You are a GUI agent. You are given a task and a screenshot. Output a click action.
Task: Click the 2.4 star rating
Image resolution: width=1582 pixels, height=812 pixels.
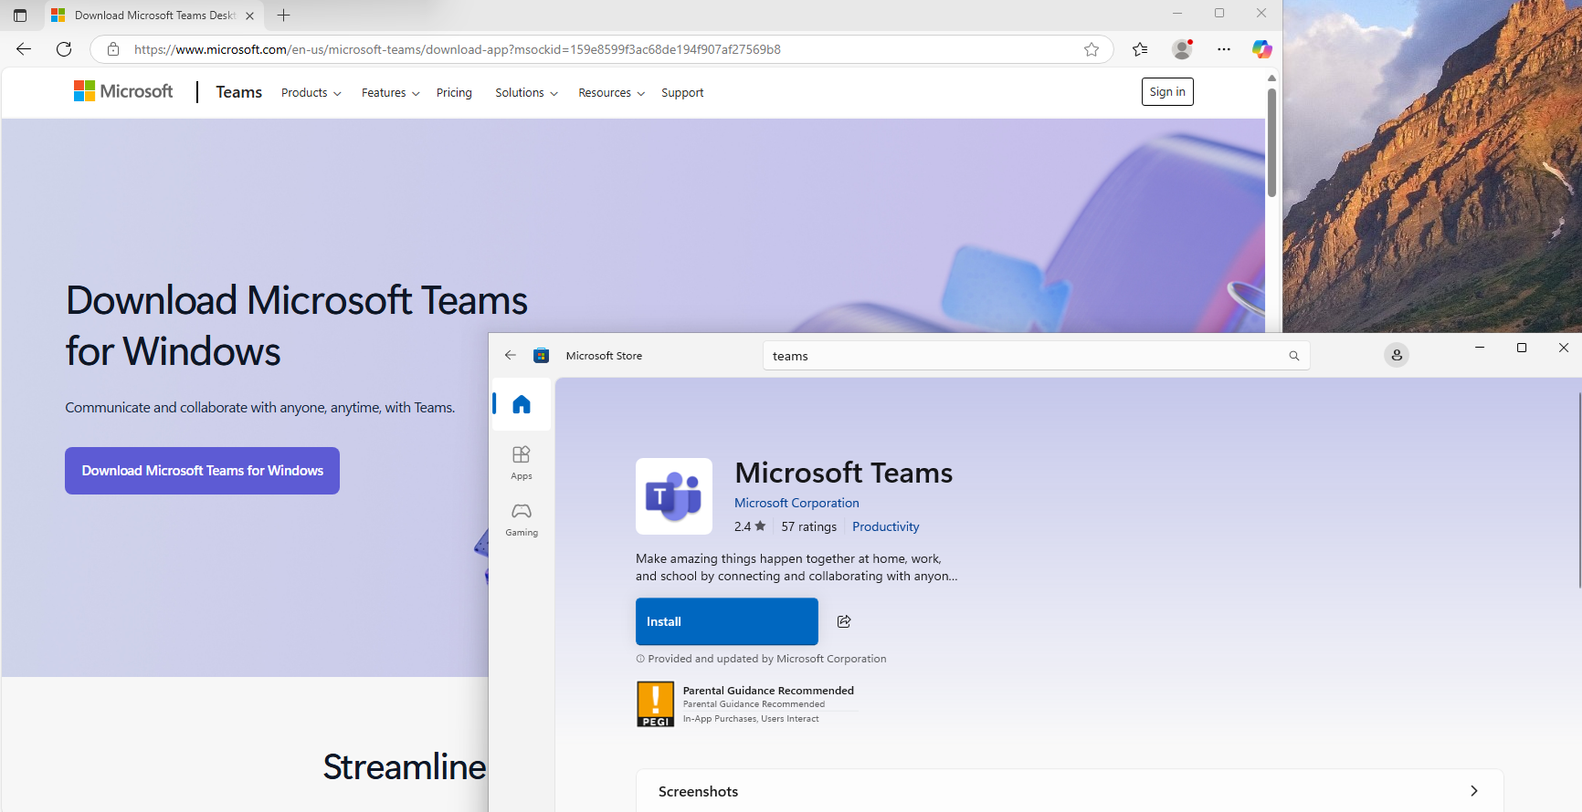pos(750,526)
